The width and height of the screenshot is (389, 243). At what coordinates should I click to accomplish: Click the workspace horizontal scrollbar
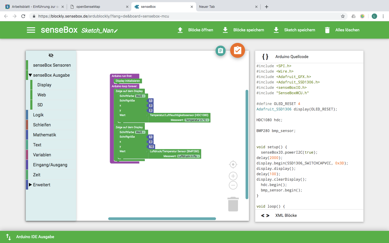point(162,219)
